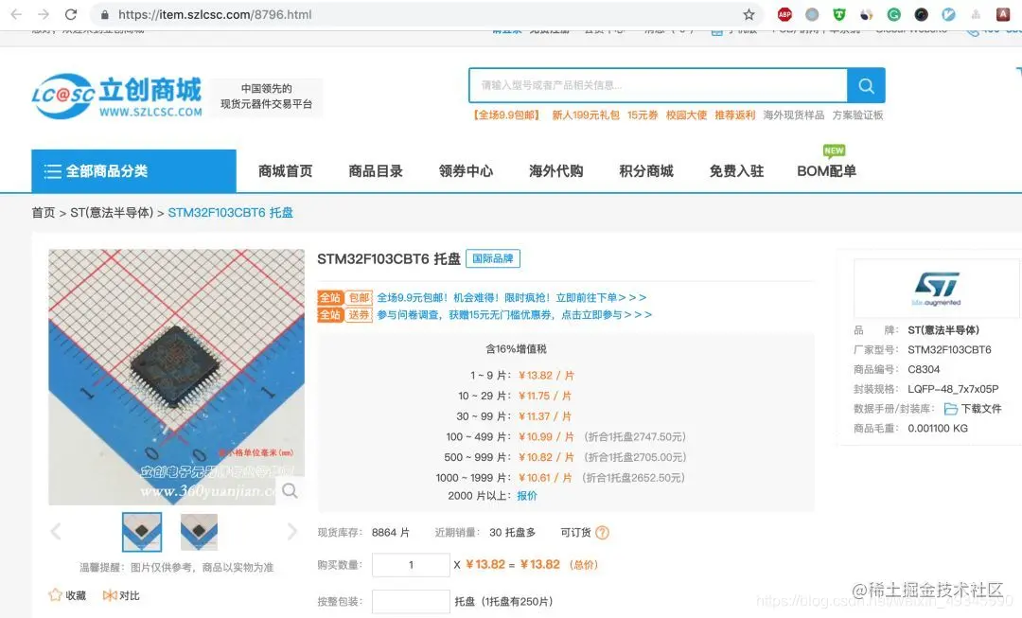The width and height of the screenshot is (1022, 618).
Task: Open the ABP adblock extension icon
Action: point(784,14)
